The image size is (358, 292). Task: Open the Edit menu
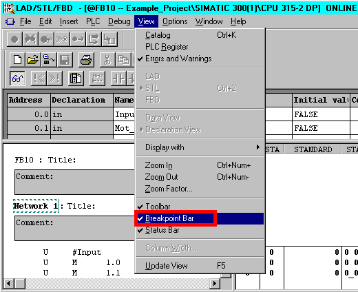[45, 21]
